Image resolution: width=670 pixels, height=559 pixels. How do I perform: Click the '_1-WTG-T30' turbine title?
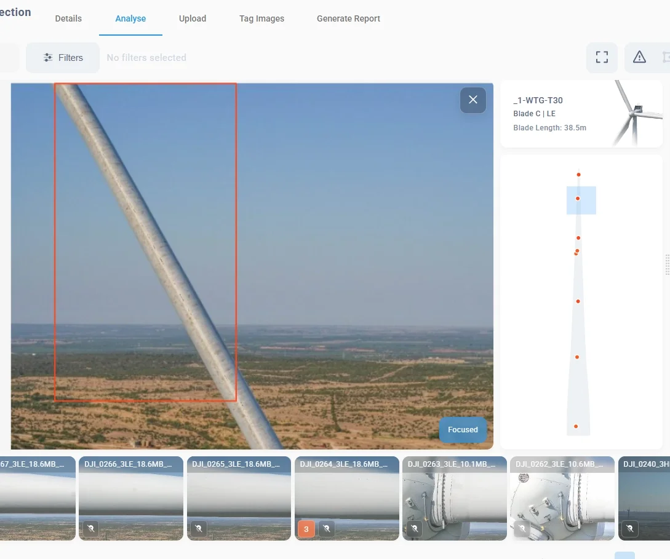[x=538, y=100]
